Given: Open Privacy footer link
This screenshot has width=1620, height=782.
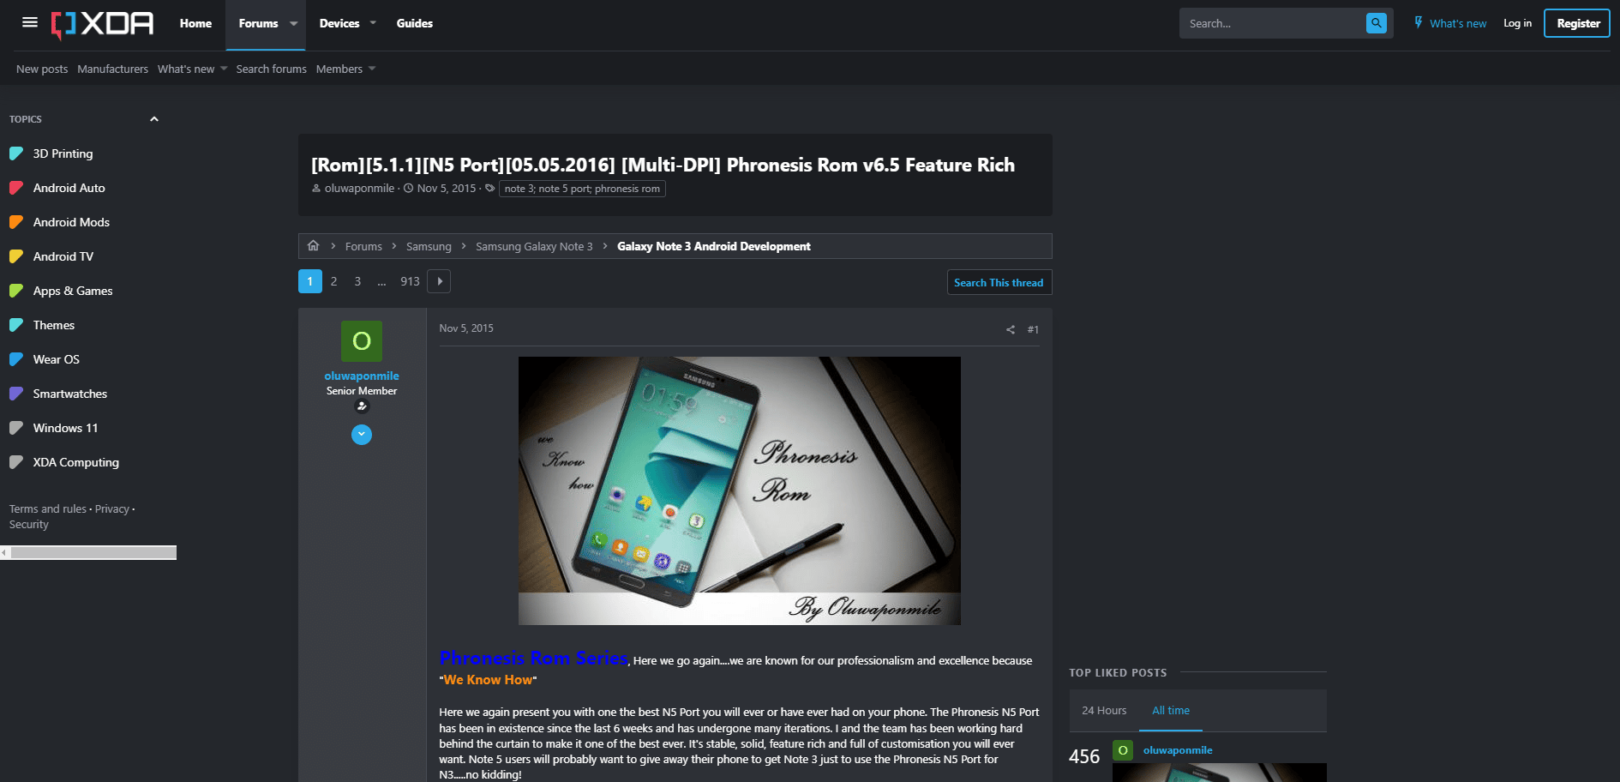Looking at the screenshot, I should click(x=112, y=509).
